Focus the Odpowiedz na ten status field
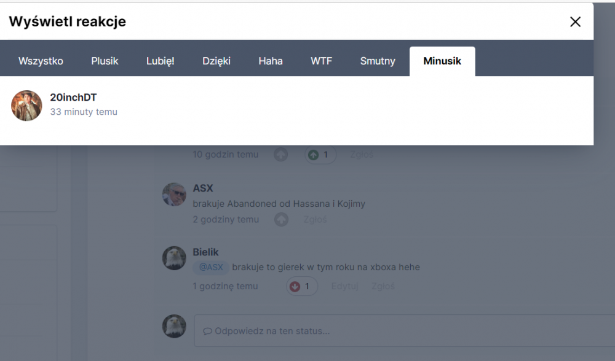The width and height of the screenshot is (615, 361). [400, 331]
